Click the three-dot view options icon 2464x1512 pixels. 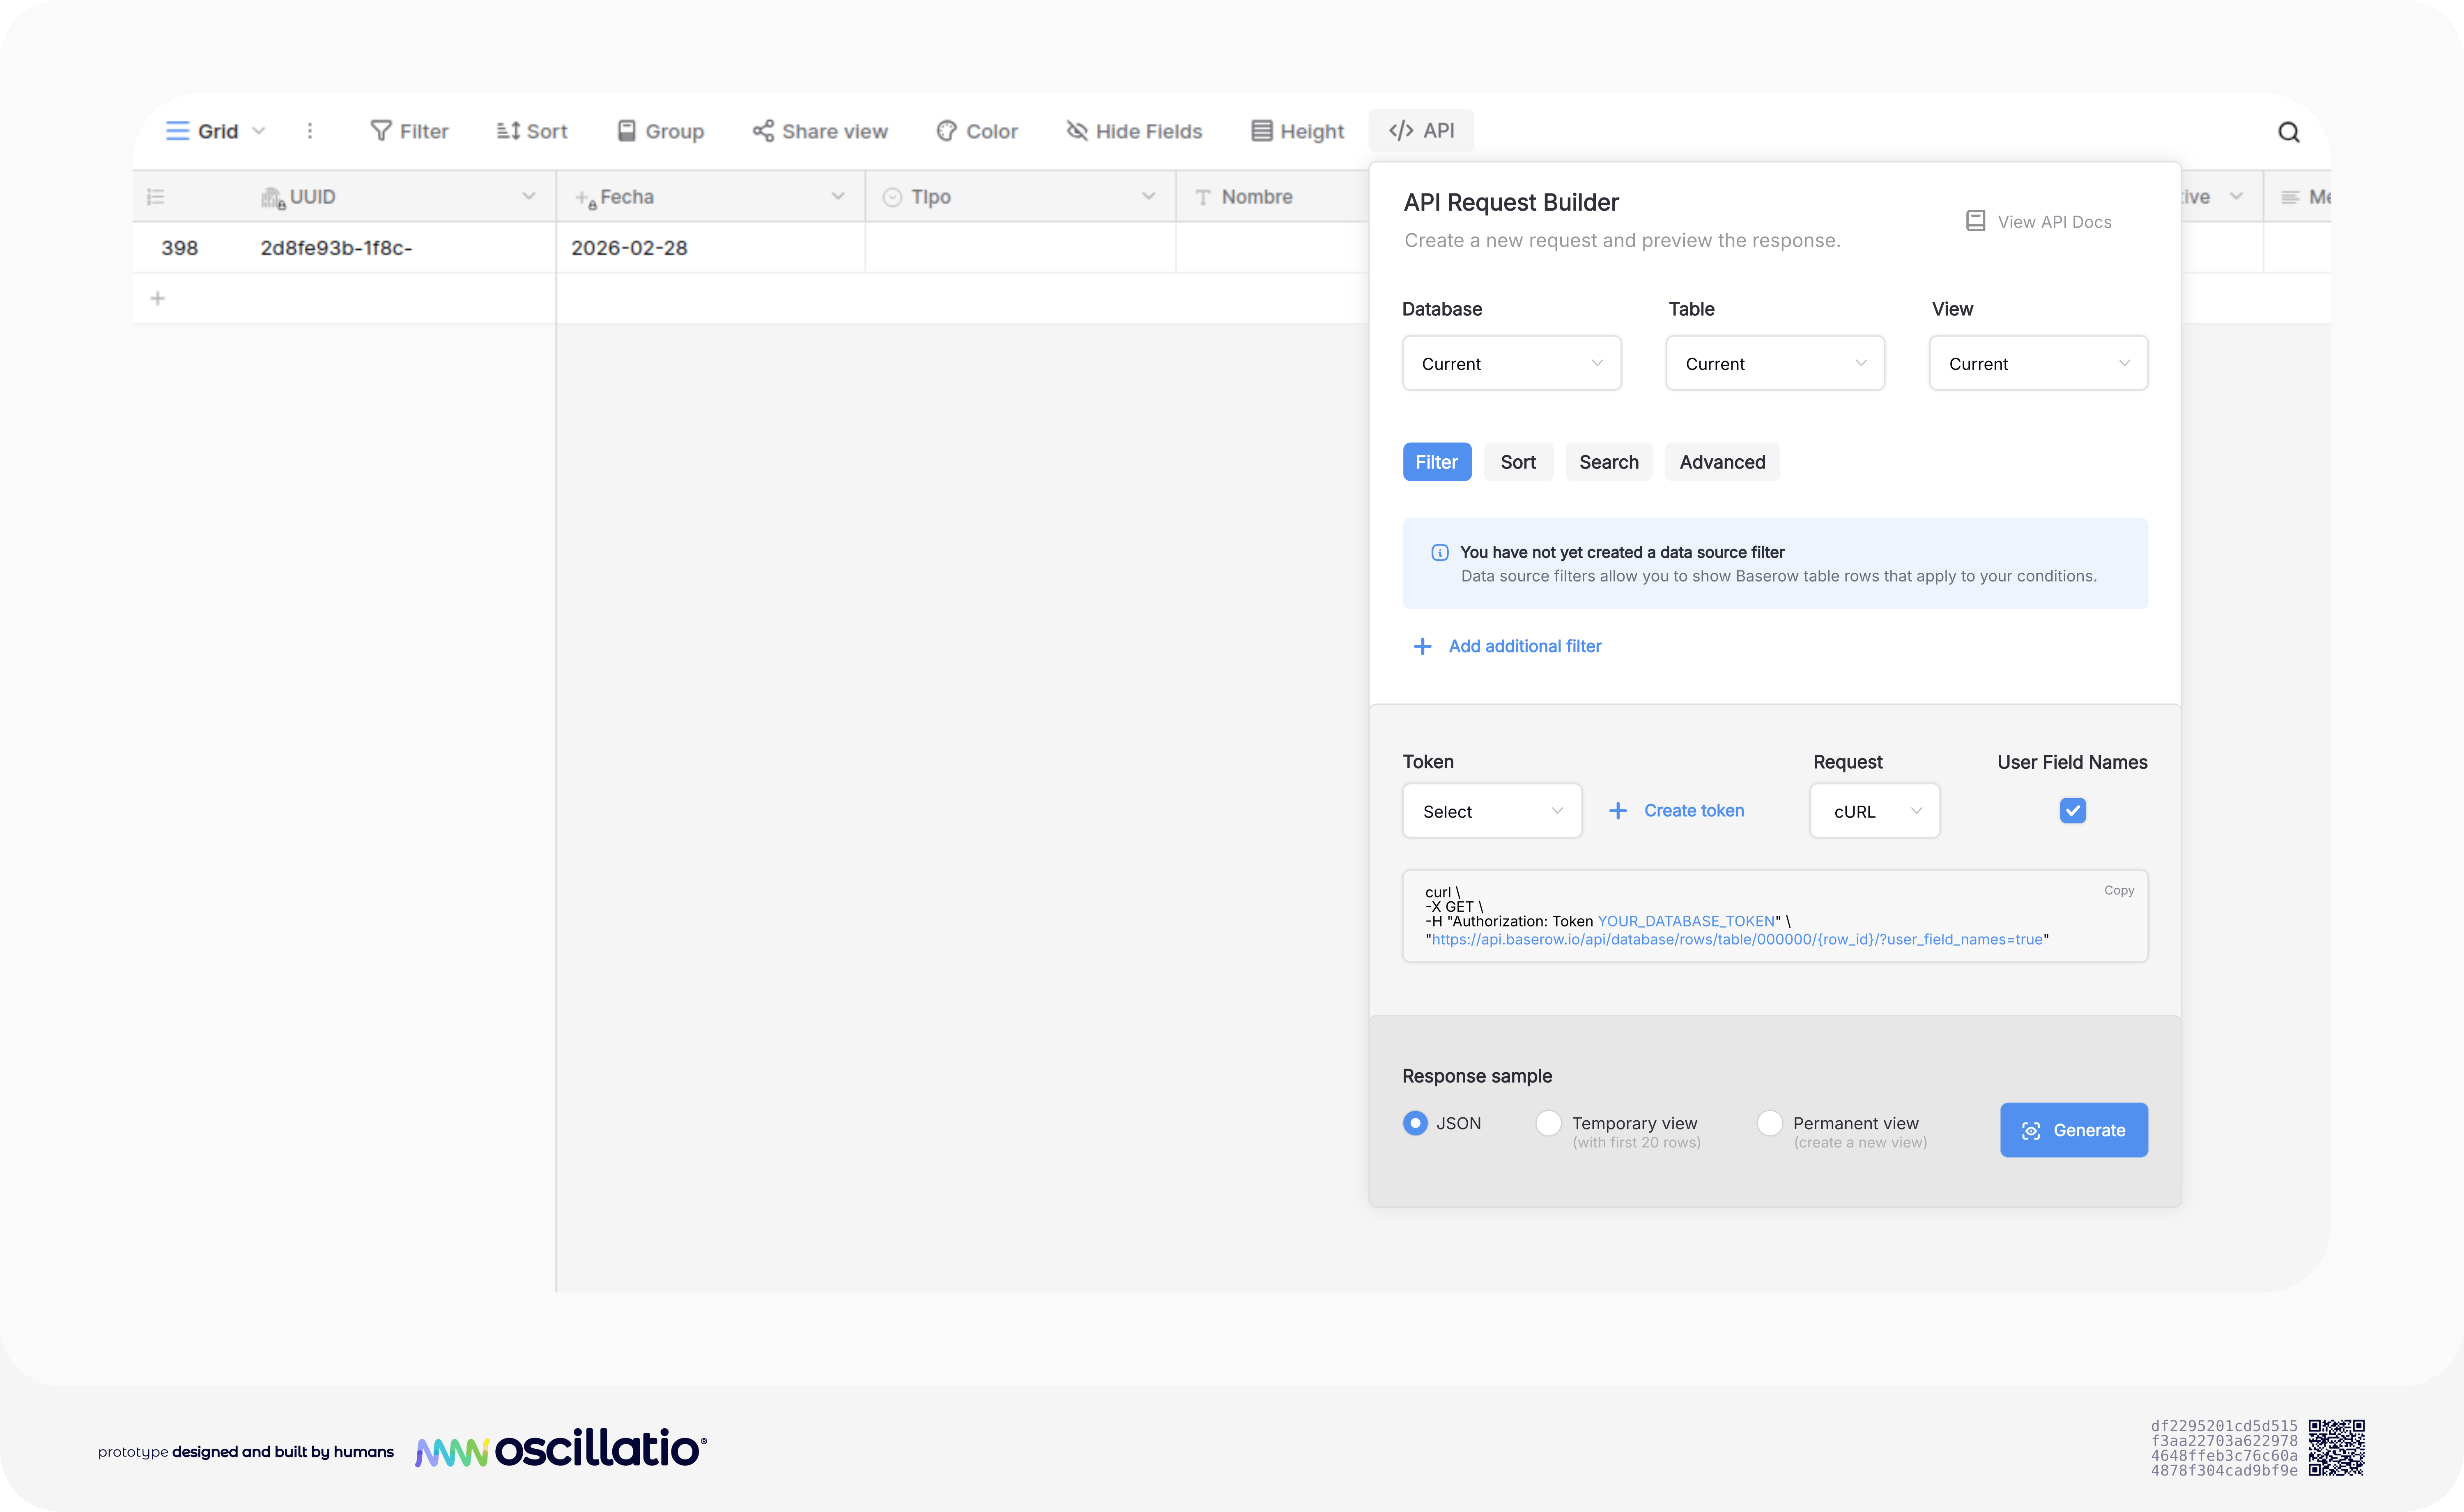tap(310, 131)
